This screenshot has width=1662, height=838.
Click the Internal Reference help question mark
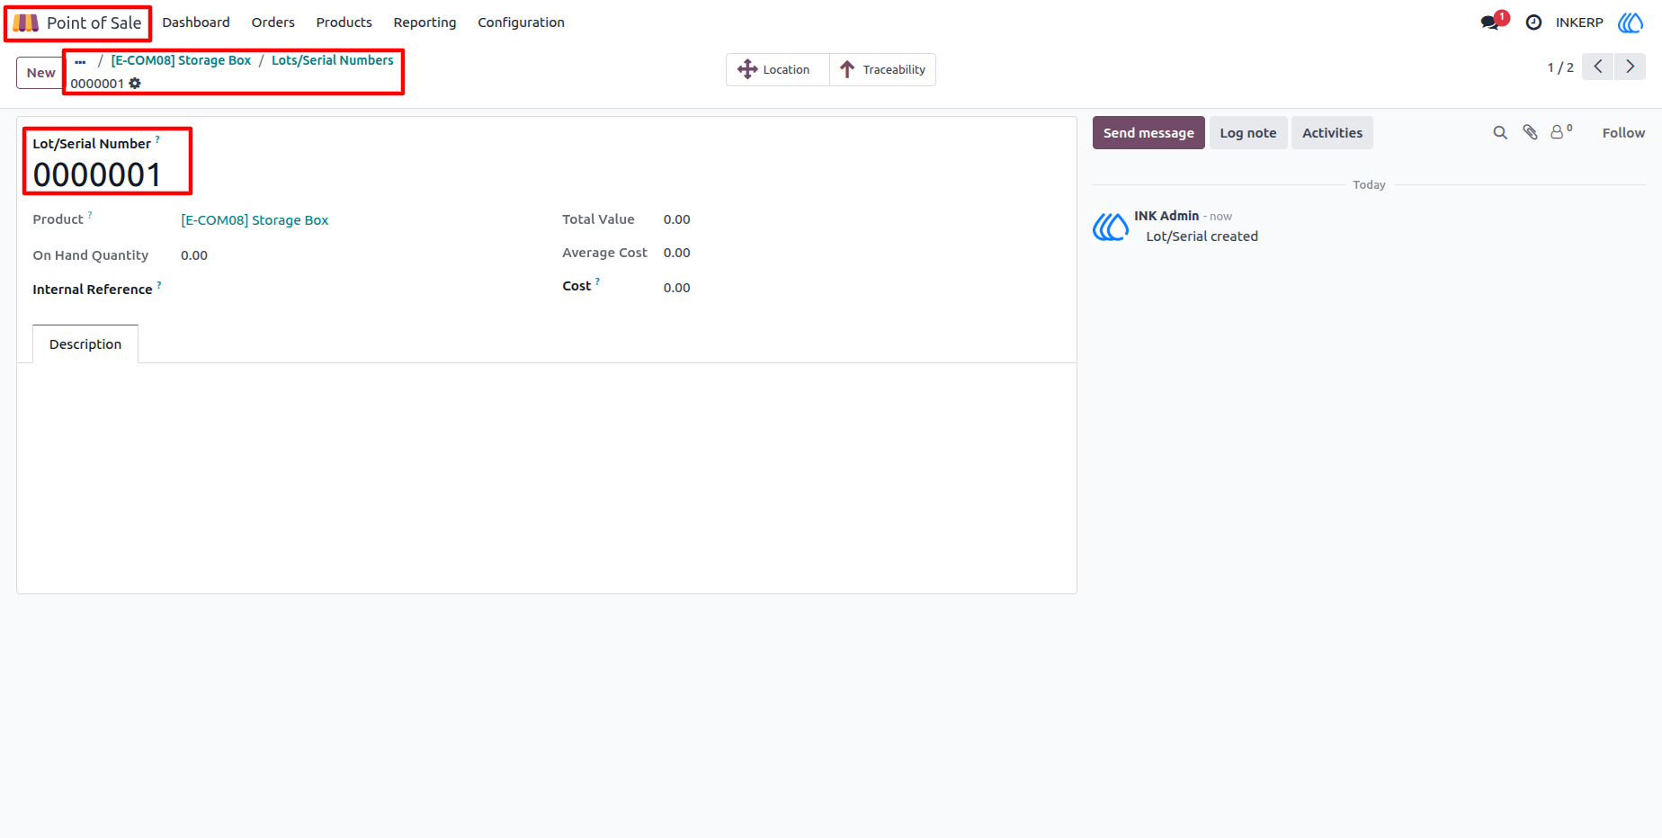coord(159,285)
